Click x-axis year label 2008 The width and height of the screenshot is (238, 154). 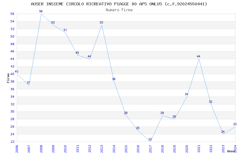coord(41,149)
